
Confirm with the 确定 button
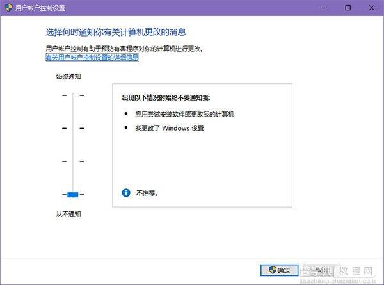point(279,270)
